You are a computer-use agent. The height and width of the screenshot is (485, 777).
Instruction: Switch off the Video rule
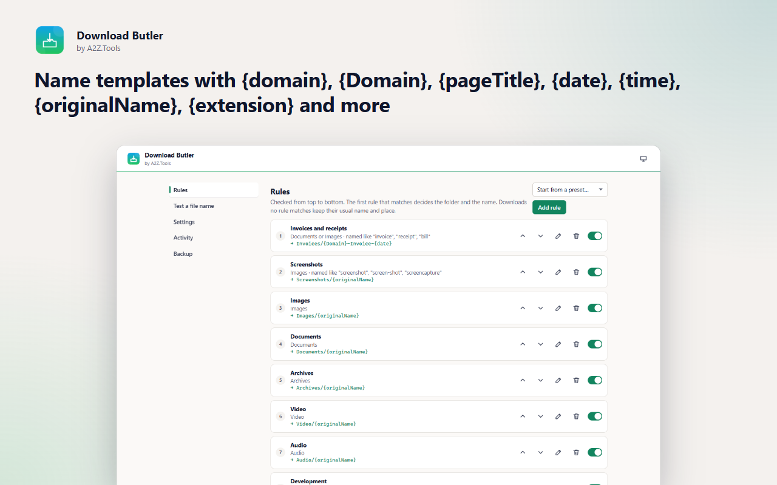point(595,416)
